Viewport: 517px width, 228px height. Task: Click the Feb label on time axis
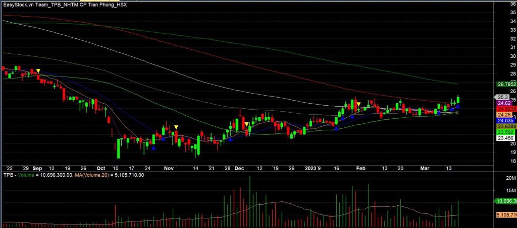tap(361, 169)
